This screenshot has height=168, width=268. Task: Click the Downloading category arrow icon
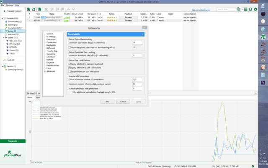pyautogui.click(x=6, y=21)
